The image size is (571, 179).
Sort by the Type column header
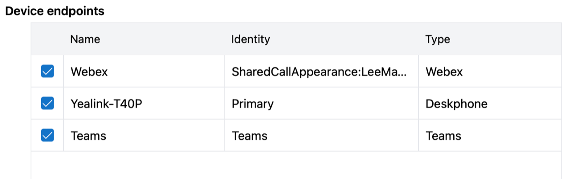438,39
